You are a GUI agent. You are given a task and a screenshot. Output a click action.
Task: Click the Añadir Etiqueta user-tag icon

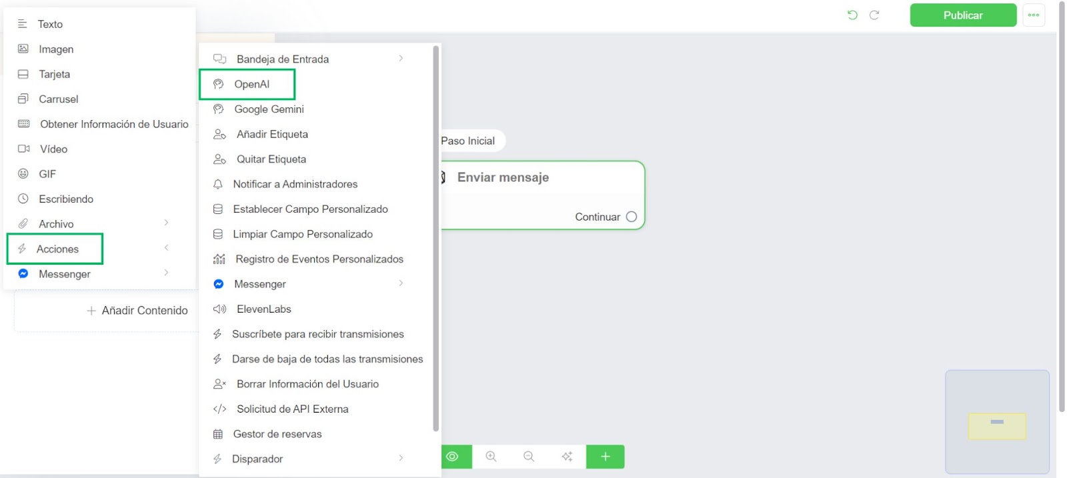coord(219,134)
